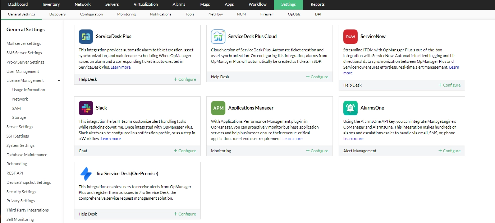Open the Dashboard top menu
Image resolution: width=495 pixels, height=223 pixels.
18,4
